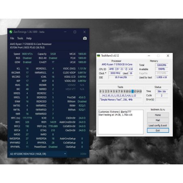This screenshot has width=183, height=183.
Task: Click the UCLK value 1800.00
Action: tap(82, 62)
